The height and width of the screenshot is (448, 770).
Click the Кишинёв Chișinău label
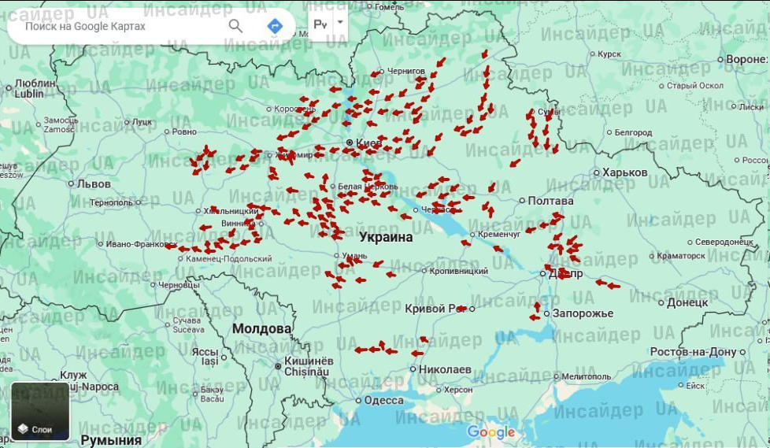[x=309, y=366]
